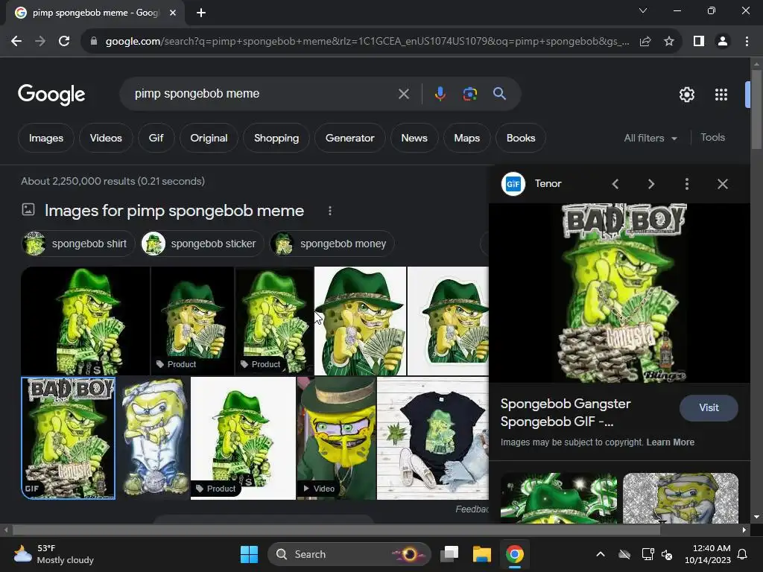
Task: Select the Videos filter chip
Action: coord(106,138)
